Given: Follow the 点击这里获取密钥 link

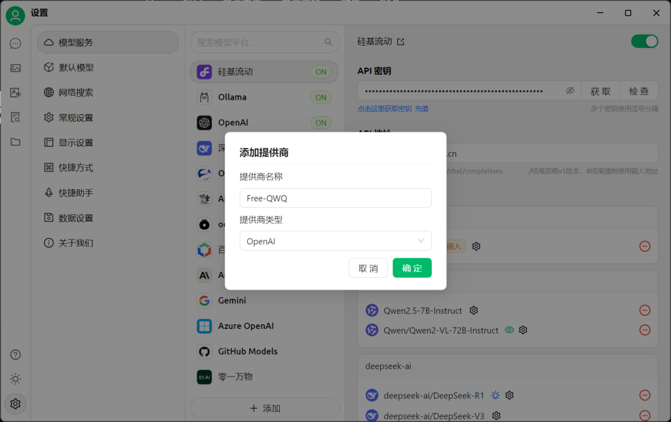Looking at the screenshot, I should (384, 109).
